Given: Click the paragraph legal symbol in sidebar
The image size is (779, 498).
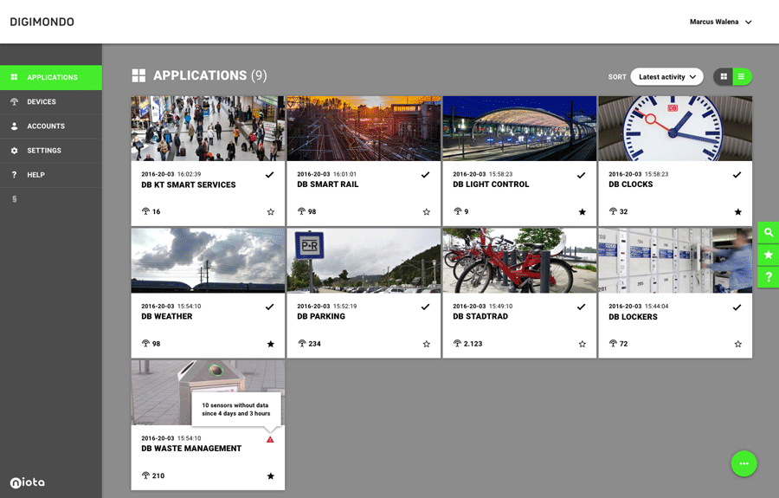Looking at the screenshot, I should [15, 199].
